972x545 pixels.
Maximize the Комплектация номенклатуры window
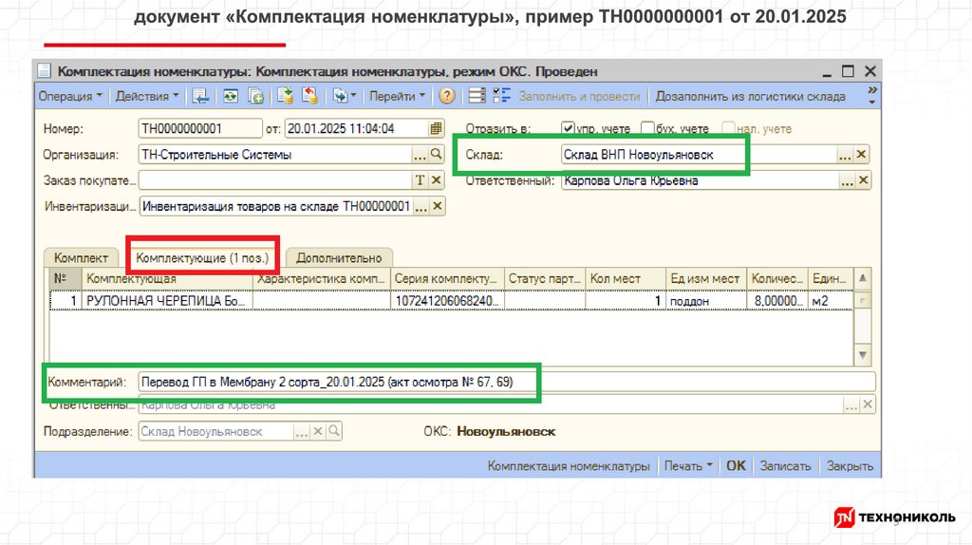(848, 71)
